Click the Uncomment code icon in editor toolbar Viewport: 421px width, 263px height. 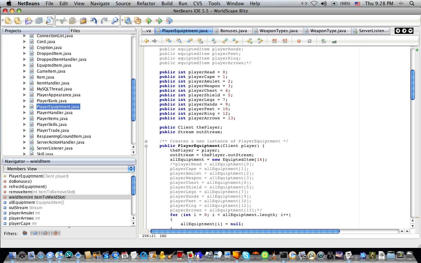(334, 41)
